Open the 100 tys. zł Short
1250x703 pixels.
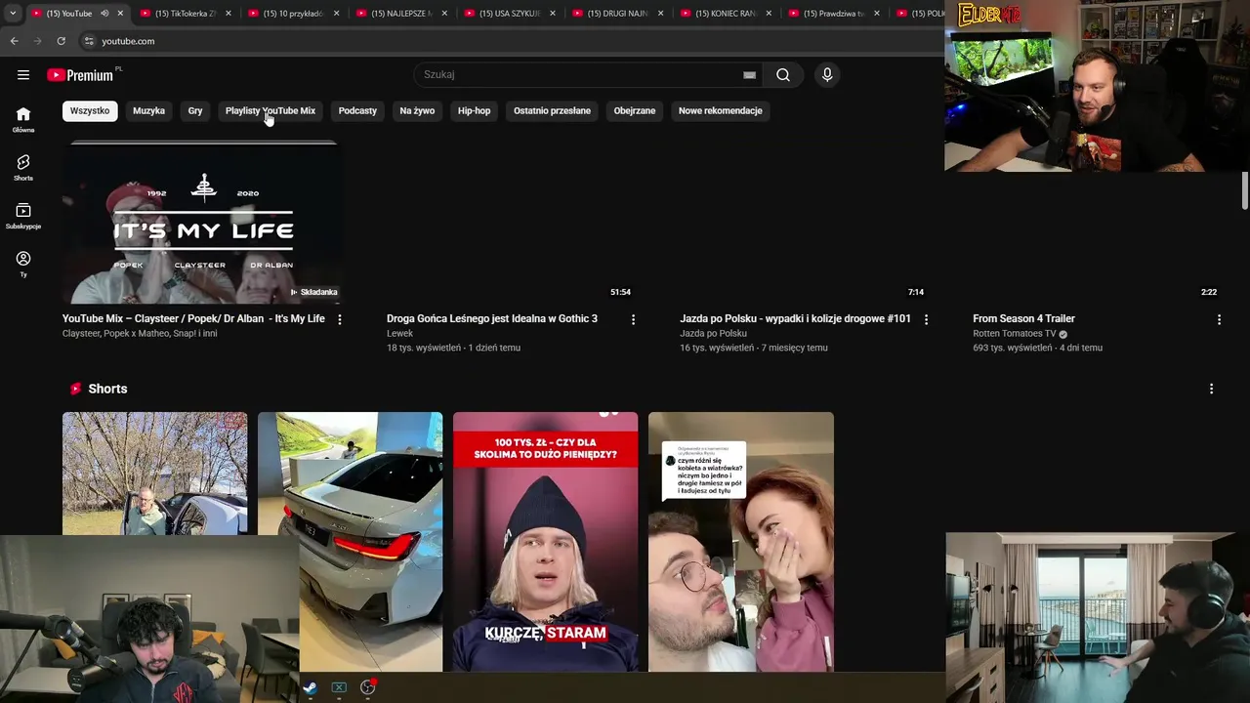545,542
